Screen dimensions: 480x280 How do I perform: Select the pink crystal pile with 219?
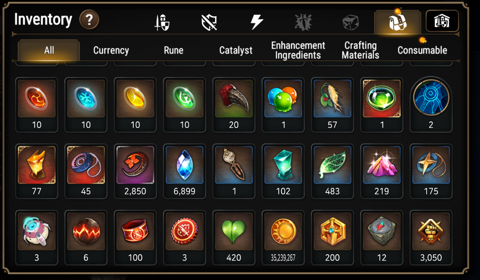(382, 171)
